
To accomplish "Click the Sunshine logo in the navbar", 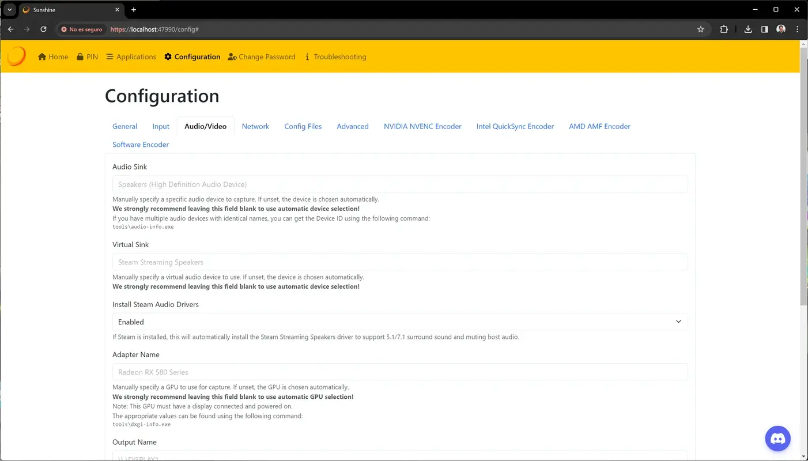I will [x=16, y=56].
